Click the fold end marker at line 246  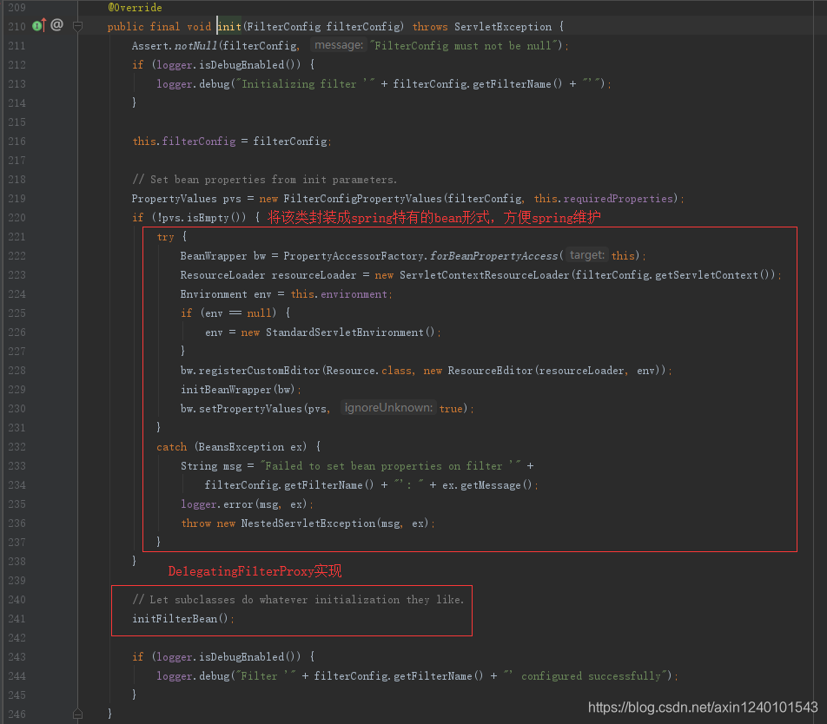click(x=77, y=714)
